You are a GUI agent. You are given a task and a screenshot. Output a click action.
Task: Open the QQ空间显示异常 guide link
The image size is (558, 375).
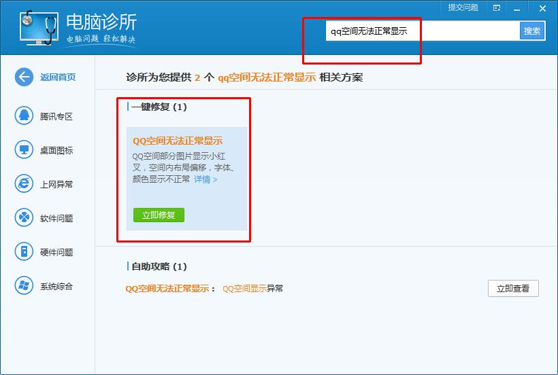[x=252, y=289]
